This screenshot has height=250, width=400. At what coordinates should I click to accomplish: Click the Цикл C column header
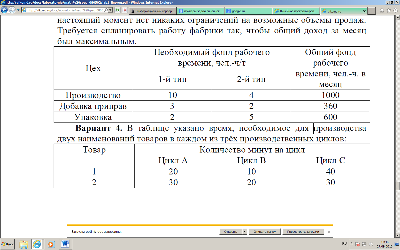click(x=331, y=161)
